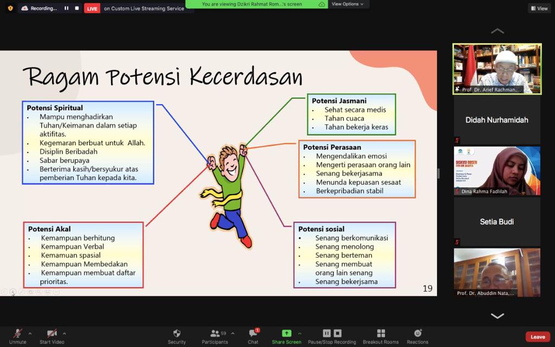Open the Reactions panel

417,336
